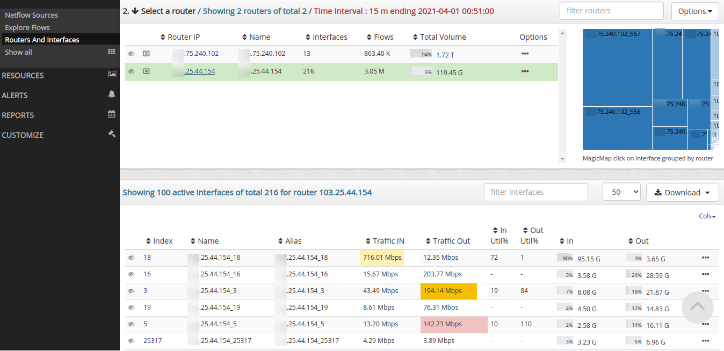Open the Resources picture icon in sidebar

click(112, 75)
